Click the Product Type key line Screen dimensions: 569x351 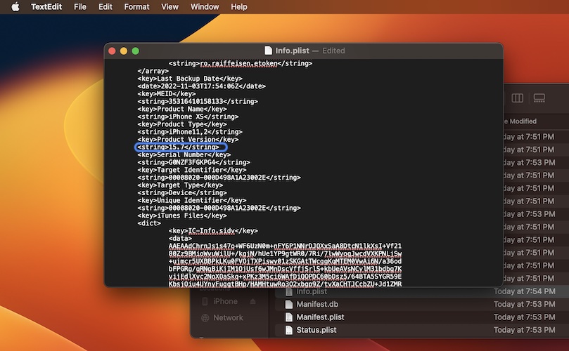coord(181,124)
